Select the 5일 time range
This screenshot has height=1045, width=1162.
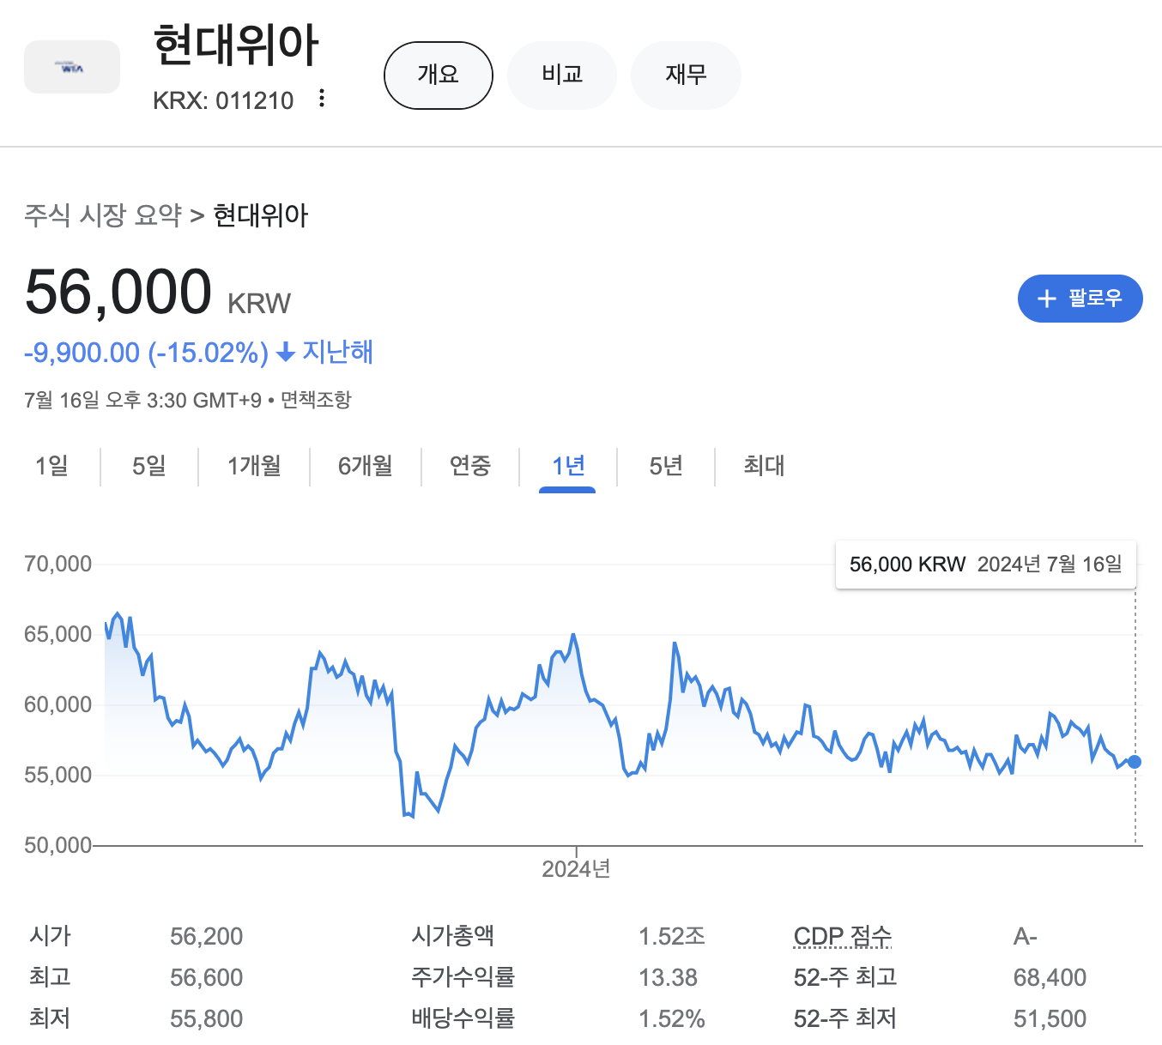[x=149, y=466]
